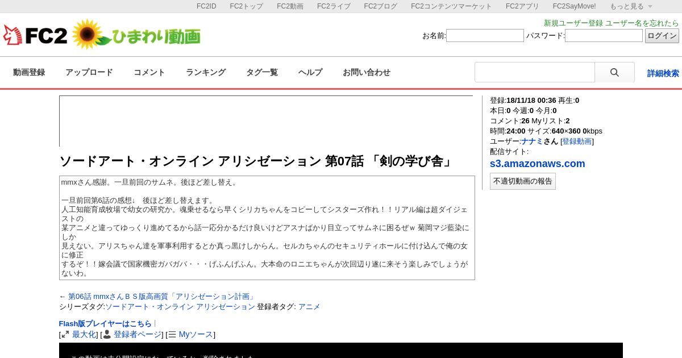Click the maximize arrows icon
The height and width of the screenshot is (358, 682).
(x=65, y=335)
